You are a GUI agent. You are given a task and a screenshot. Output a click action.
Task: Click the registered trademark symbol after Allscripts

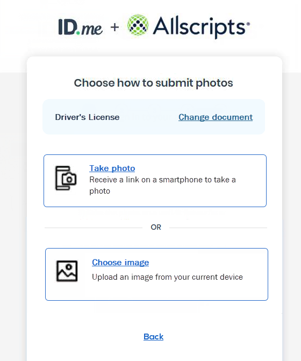coord(248,24)
